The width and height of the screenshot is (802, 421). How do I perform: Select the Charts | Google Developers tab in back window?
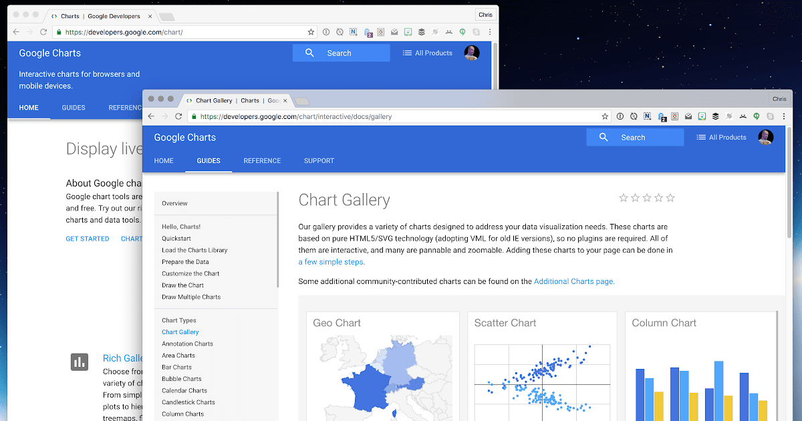pos(100,15)
